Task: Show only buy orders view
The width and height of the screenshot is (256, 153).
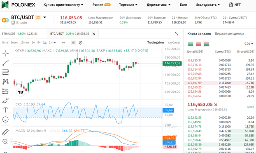Action: click(191, 44)
